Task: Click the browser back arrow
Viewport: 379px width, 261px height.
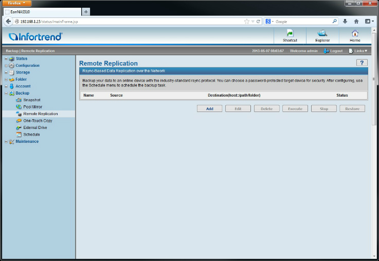Action: 8,22
